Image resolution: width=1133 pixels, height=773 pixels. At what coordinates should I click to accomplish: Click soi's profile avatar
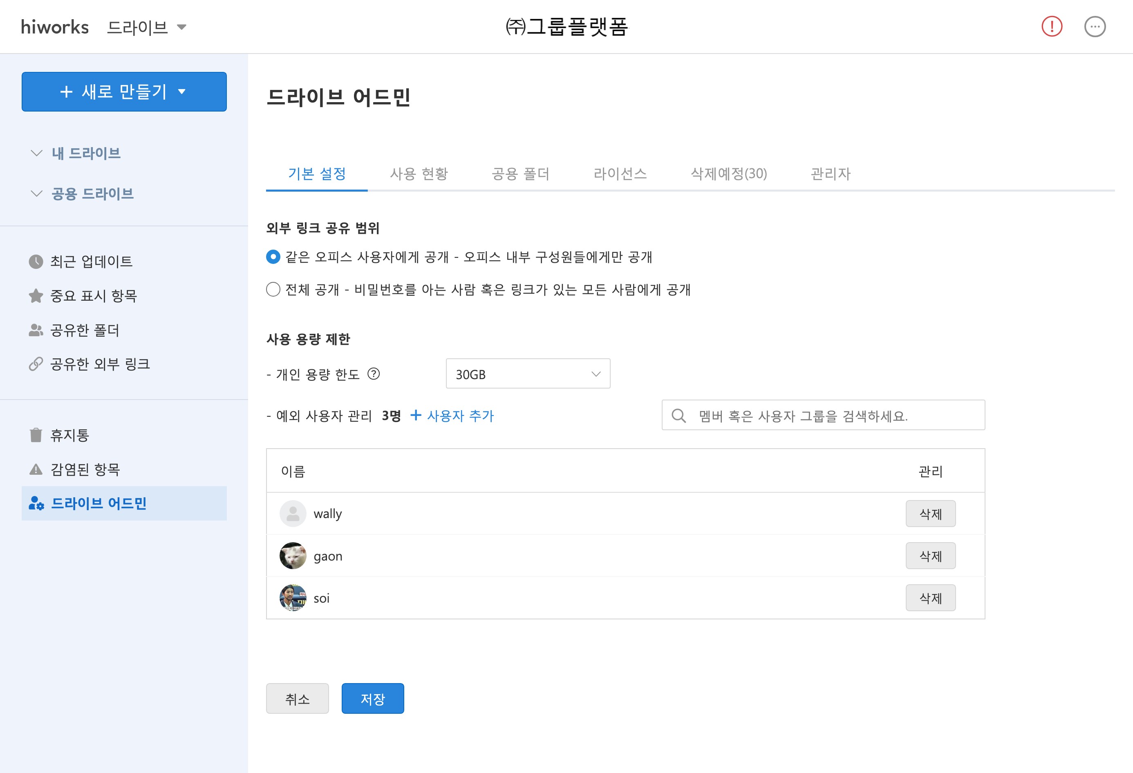[x=293, y=598]
